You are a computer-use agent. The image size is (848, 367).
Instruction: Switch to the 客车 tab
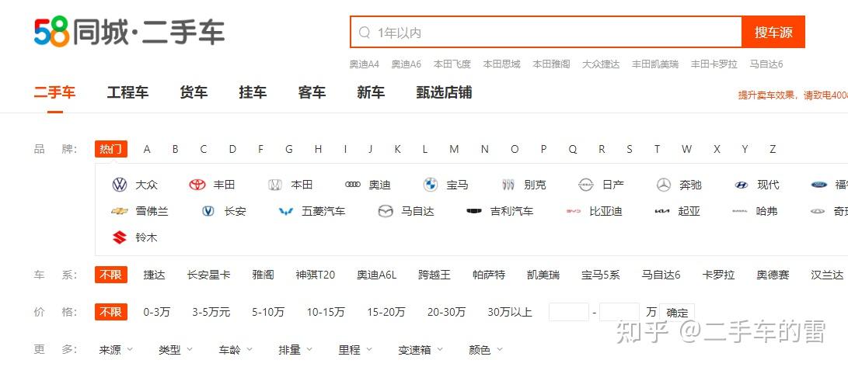(312, 93)
